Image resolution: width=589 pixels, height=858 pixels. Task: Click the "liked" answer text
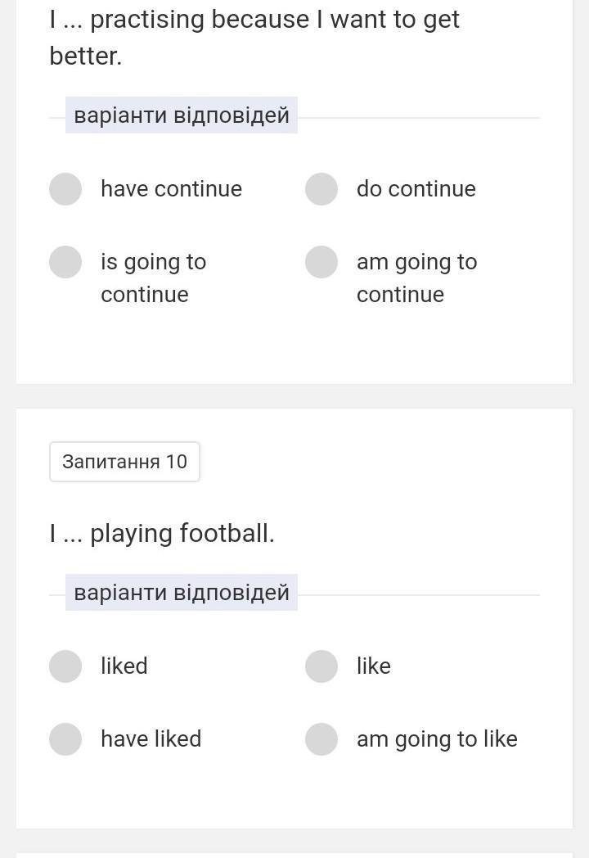[124, 666]
